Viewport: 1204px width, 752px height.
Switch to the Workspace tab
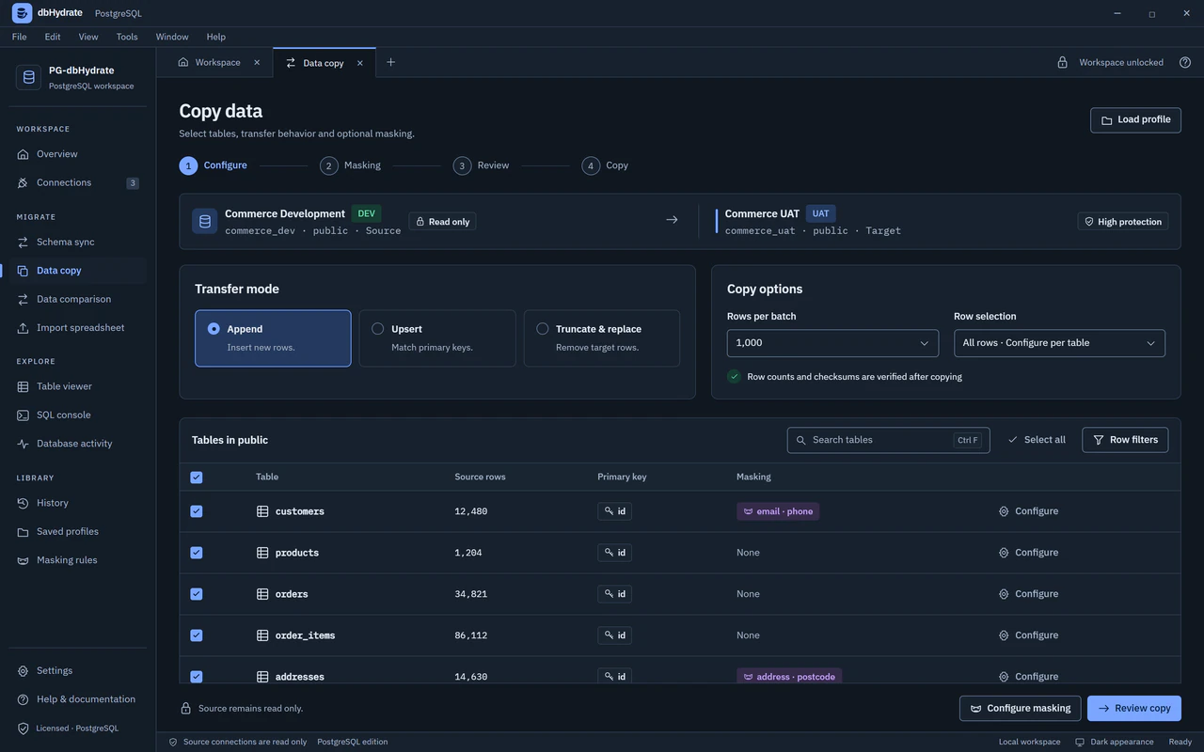[x=218, y=62]
